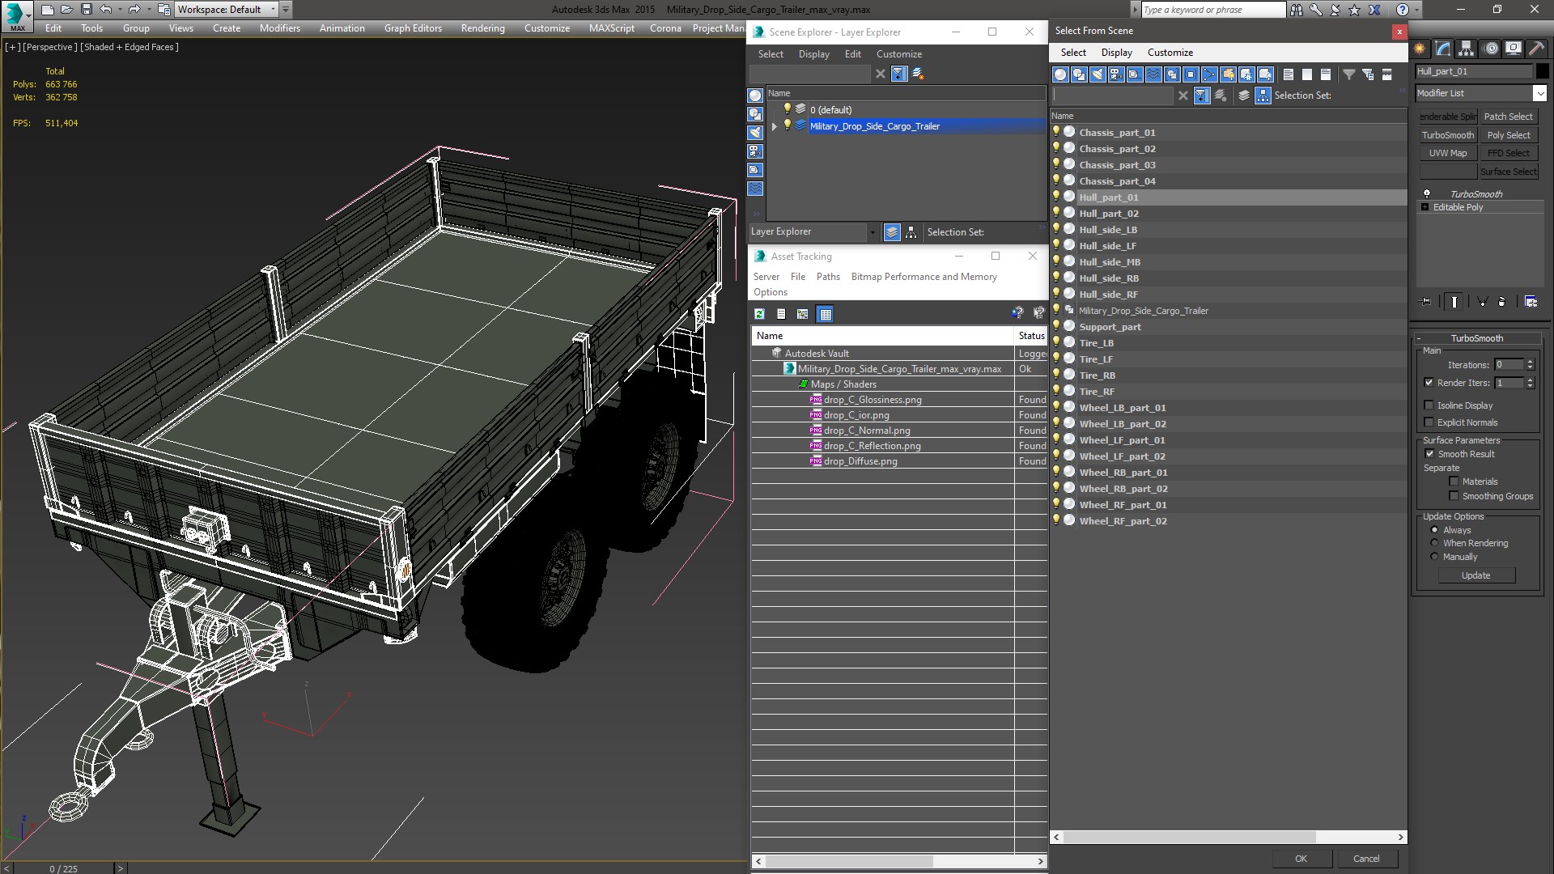Select Manually update option
This screenshot has width=1554, height=874.
tap(1434, 557)
